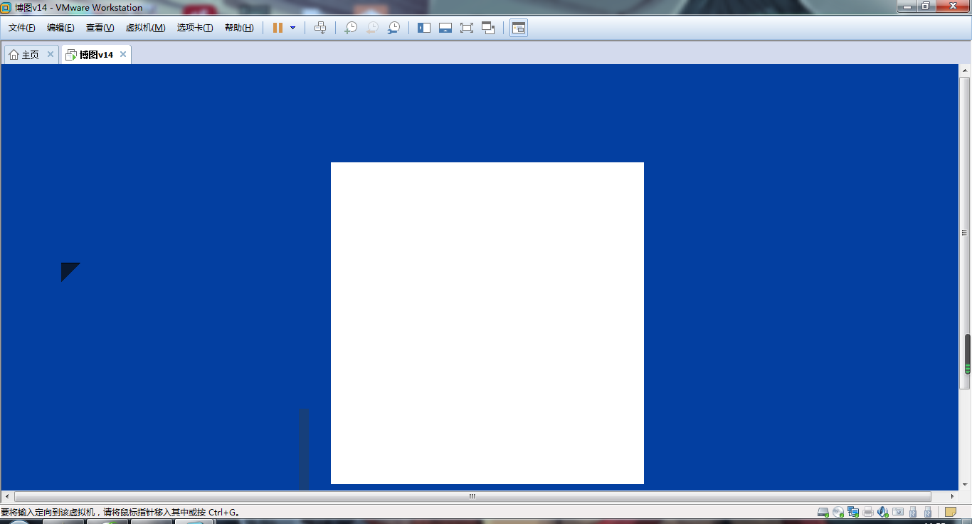Switch to Unity mode icon
972x524 pixels.
coord(488,28)
